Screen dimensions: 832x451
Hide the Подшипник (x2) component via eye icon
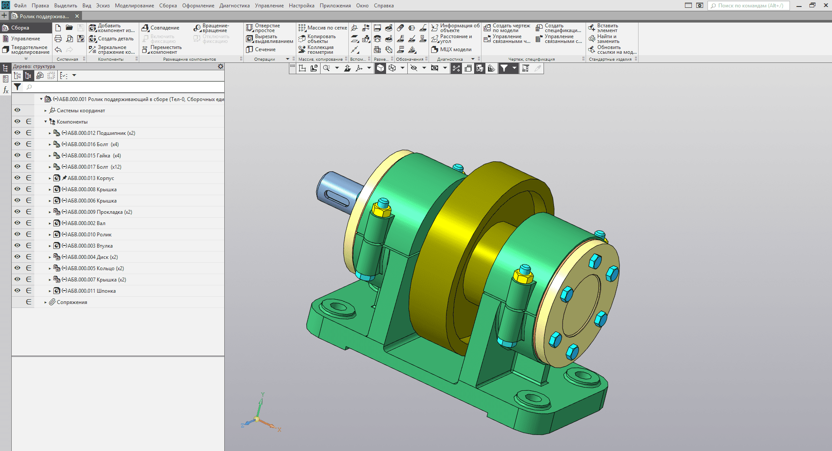[x=17, y=133]
